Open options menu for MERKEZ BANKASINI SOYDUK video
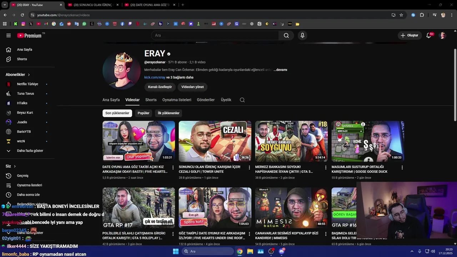 (326, 167)
